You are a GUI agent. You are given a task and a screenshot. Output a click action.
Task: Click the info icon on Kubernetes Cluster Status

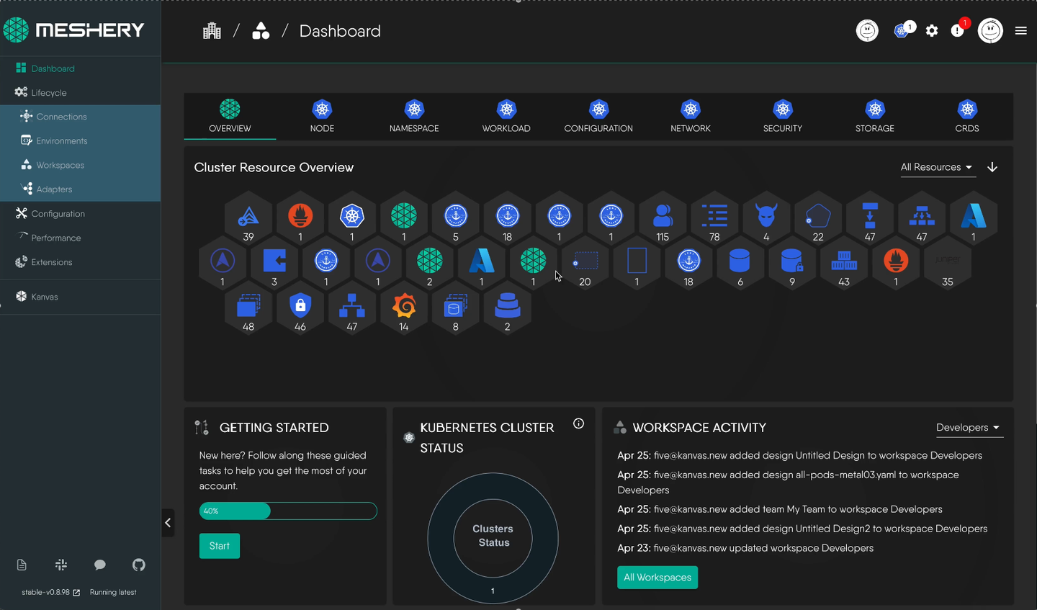pyautogui.click(x=578, y=423)
